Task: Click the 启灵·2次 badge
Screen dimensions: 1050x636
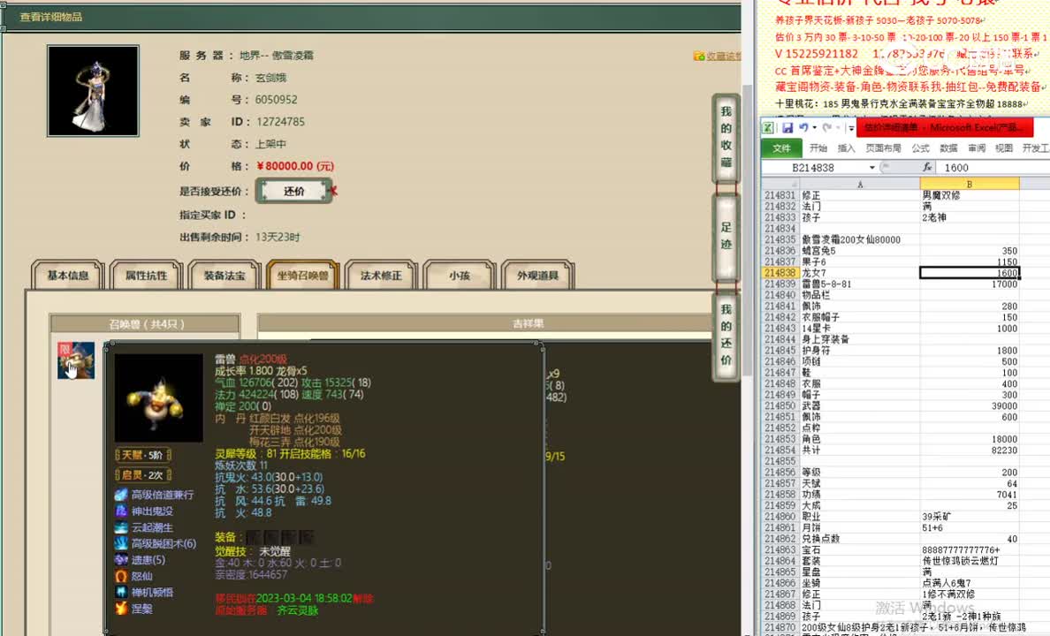Action: coord(142,475)
